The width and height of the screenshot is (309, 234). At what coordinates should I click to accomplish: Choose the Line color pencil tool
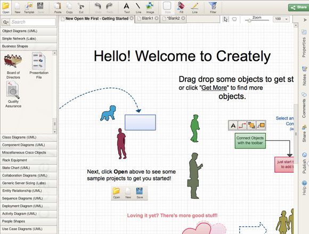pyautogui.click(x=194, y=7)
